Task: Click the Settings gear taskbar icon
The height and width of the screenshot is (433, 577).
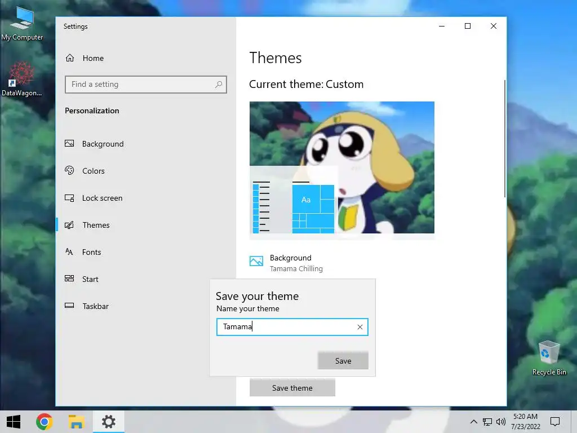Action: click(x=109, y=422)
